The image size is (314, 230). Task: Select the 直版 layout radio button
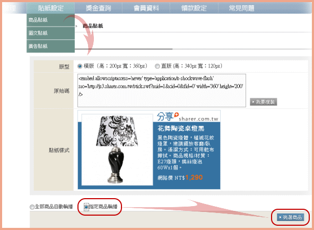pyautogui.click(x=158, y=66)
